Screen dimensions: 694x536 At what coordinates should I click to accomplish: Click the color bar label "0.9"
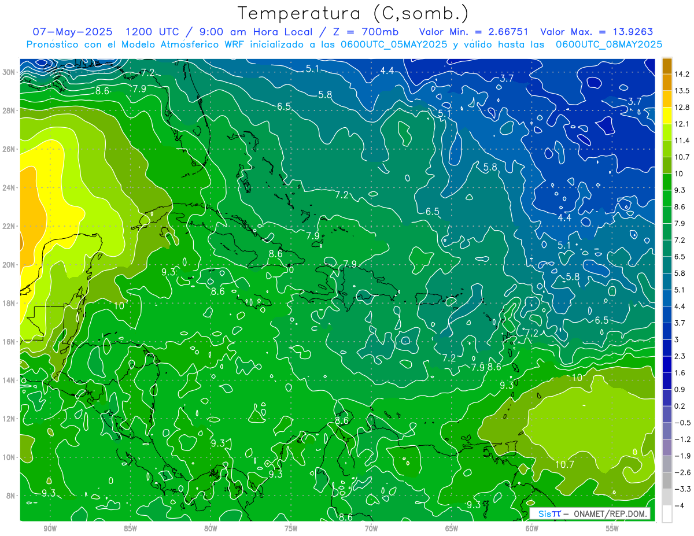[x=680, y=389]
